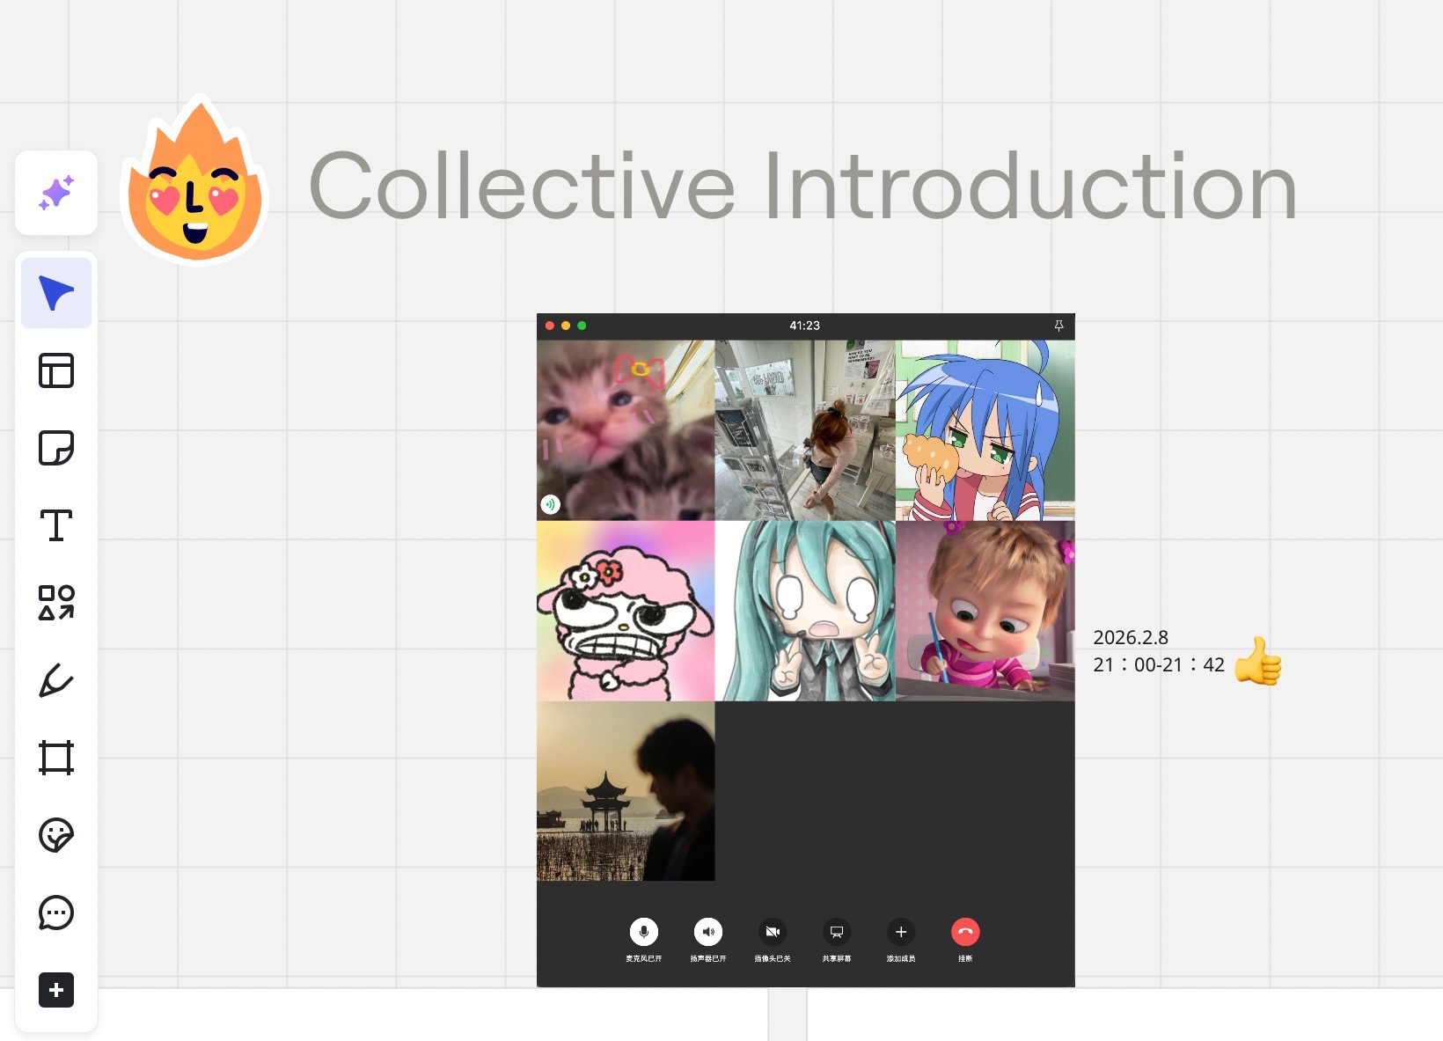Toggle the speaker in the call window
This screenshot has width=1443, height=1041.
click(x=707, y=932)
